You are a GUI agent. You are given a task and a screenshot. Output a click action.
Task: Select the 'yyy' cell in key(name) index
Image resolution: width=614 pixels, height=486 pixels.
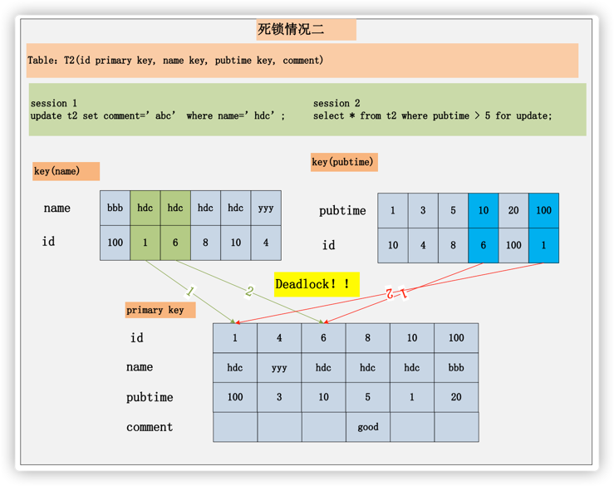pos(266,209)
